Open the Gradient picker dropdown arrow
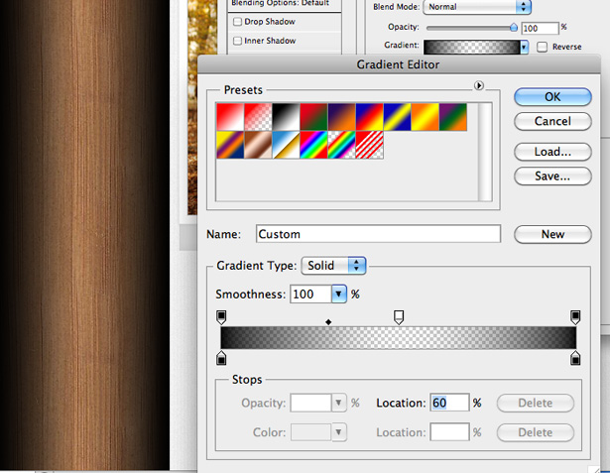The height and width of the screenshot is (473, 610). [525, 47]
